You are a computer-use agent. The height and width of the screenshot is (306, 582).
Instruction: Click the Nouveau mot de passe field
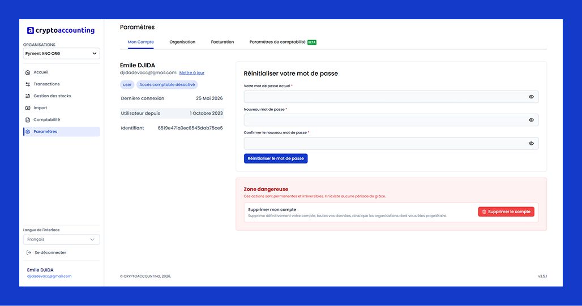coord(391,120)
